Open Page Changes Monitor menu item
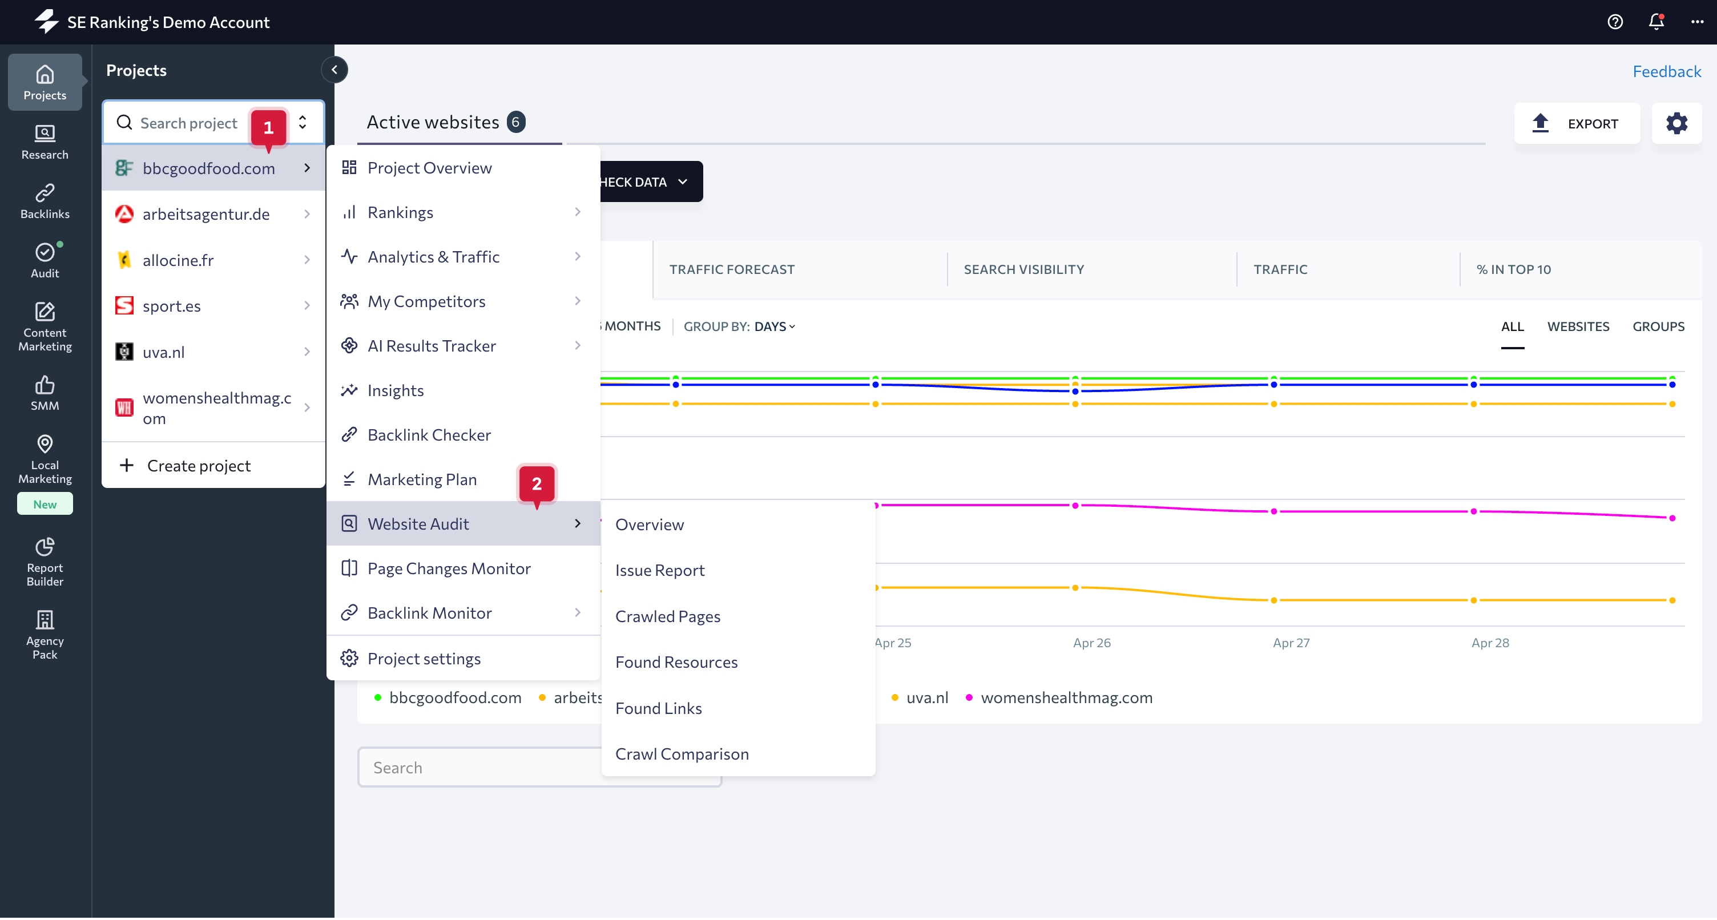The height and width of the screenshot is (920, 1717). click(x=463, y=570)
